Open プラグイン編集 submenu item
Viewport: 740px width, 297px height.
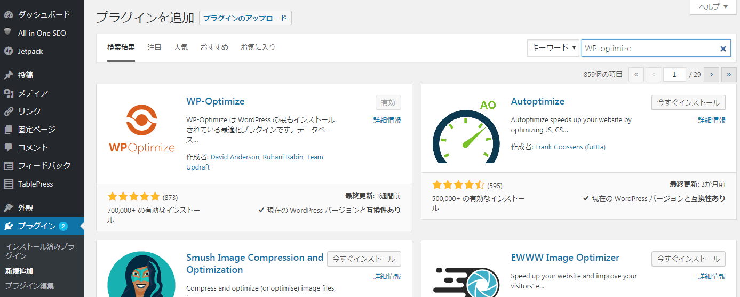(30, 285)
